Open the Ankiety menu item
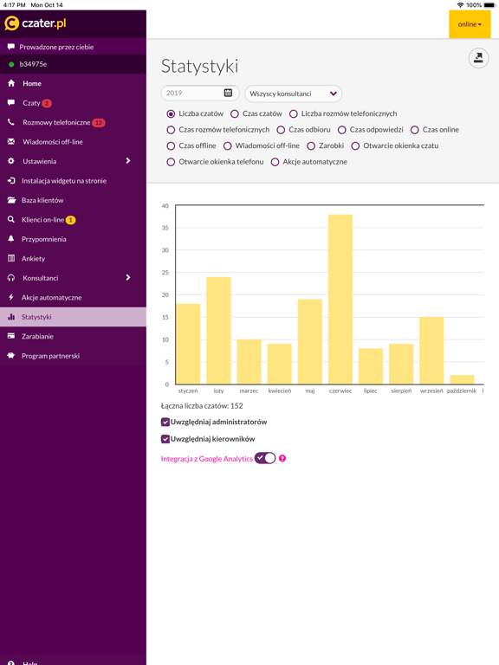Image resolution: width=499 pixels, height=665 pixels. click(x=73, y=259)
